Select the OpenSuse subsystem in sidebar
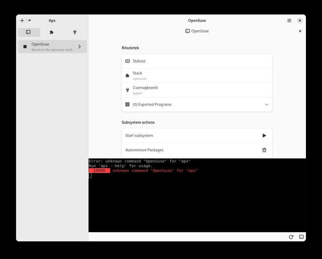The image size is (322, 259). click(52, 47)
